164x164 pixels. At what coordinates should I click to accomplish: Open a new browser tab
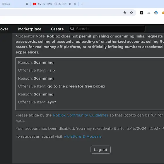(x=82, y=4)
